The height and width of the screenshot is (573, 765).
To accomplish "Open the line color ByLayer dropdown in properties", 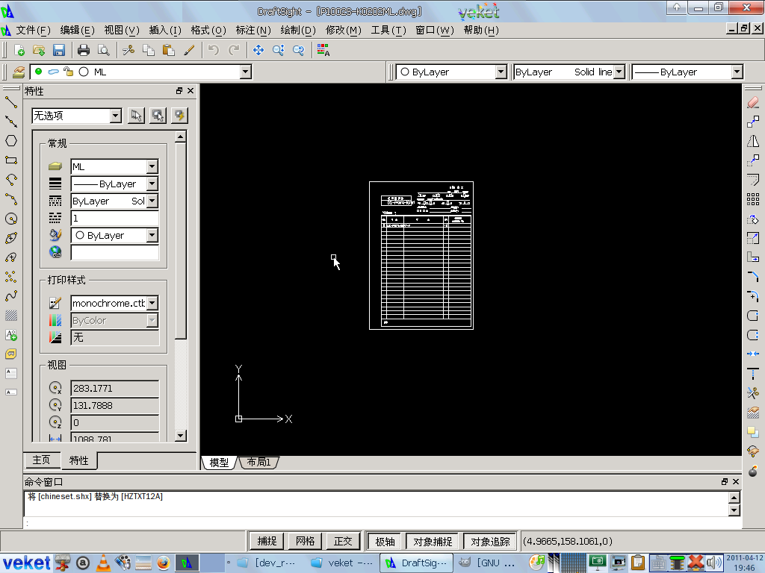I will tap(152, 235).
